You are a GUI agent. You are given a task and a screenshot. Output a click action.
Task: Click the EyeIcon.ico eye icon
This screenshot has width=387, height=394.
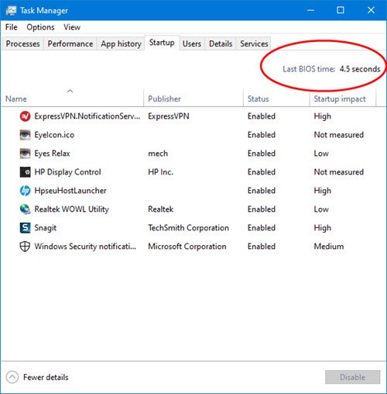click(25, 135)
